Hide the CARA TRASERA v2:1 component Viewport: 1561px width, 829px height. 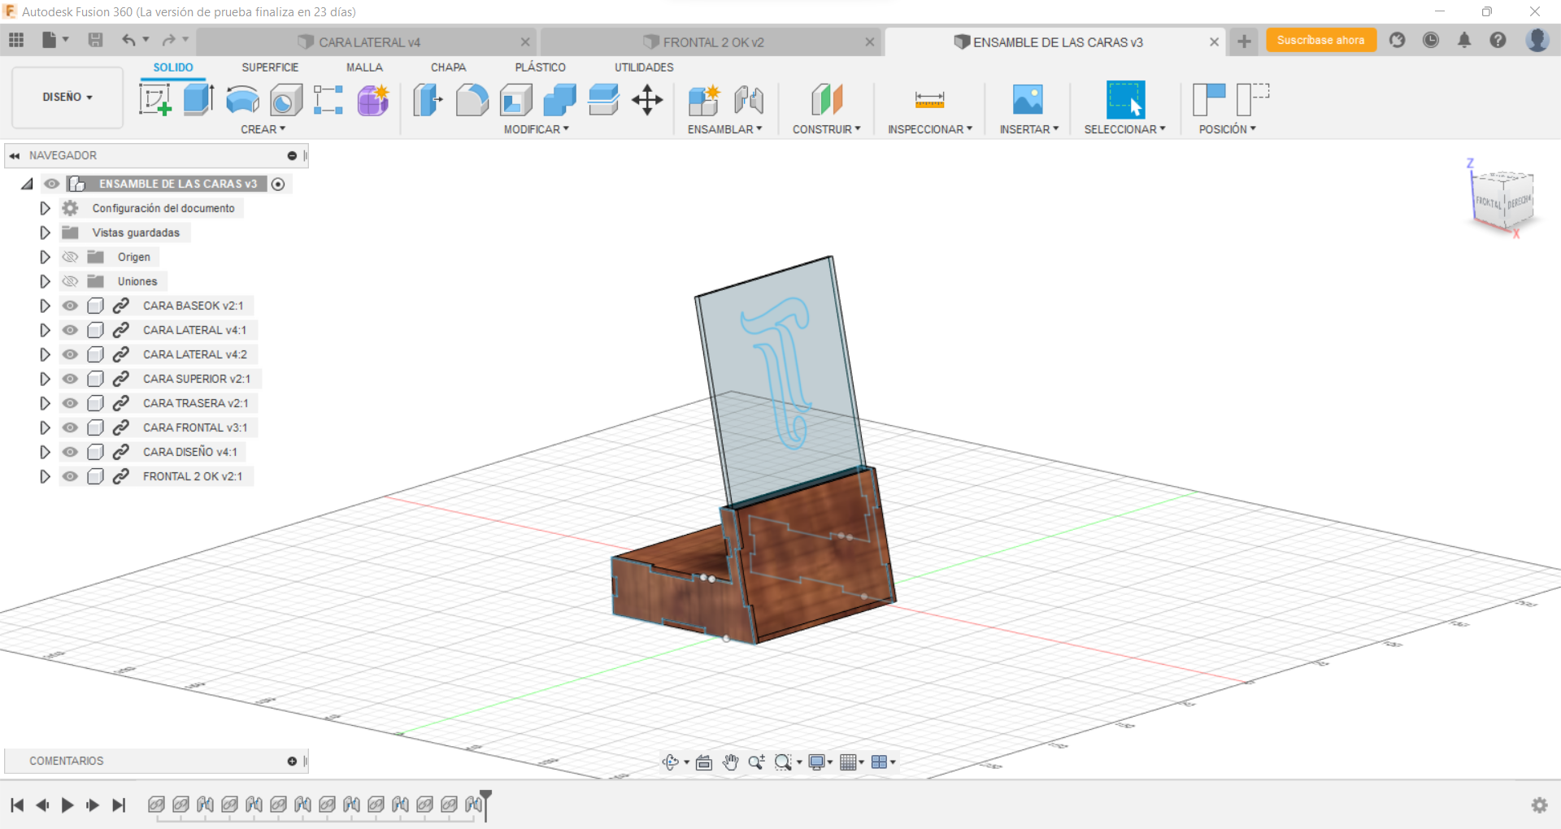(x=71, y=403)
